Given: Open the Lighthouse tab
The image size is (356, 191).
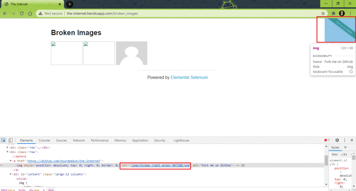Looking at the screenshot, I should pyautogui.click(x=181, y=140).
